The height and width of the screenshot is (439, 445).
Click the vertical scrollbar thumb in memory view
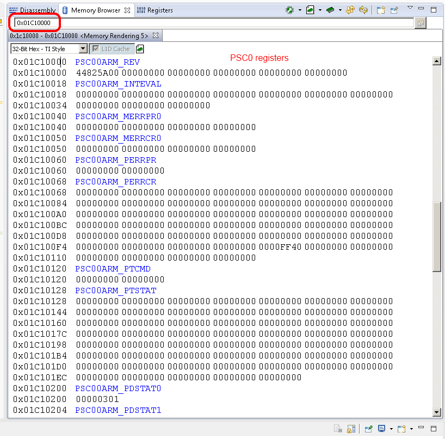(x=436, y=237)
